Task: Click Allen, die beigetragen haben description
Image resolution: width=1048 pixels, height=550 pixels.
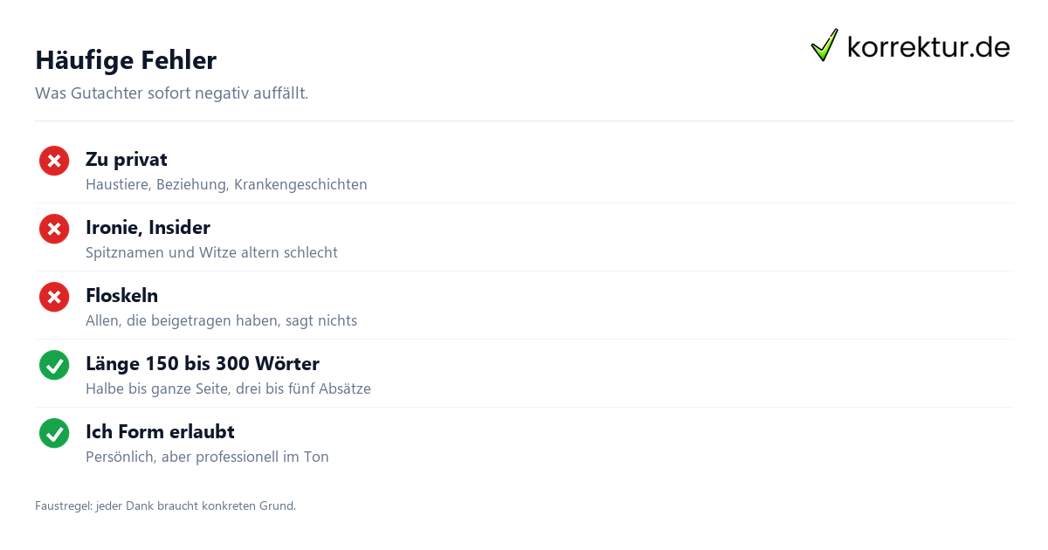Action: tap(221, 321)
